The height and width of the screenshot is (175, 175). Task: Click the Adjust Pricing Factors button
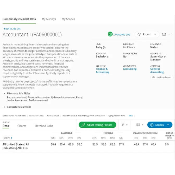click(x=97, y=125)
